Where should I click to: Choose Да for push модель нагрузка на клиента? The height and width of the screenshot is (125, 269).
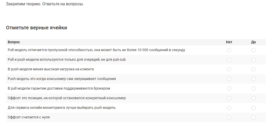[x=254, y=69]
